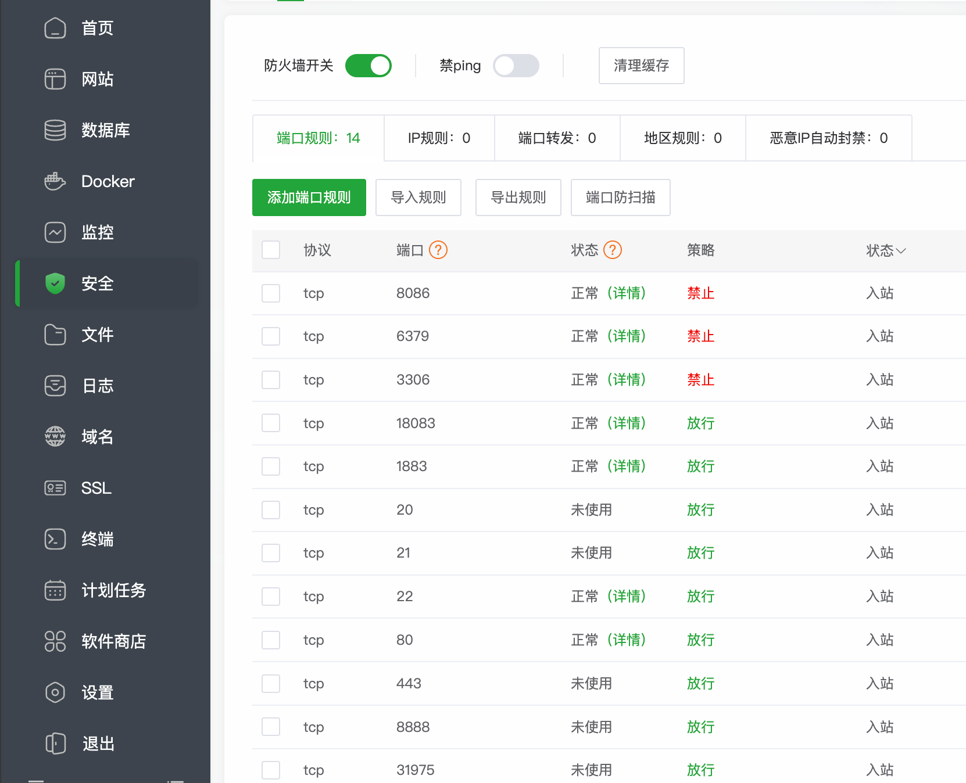Click the 安全 security shield icon
Screen dimensions: 966x783
55,283
